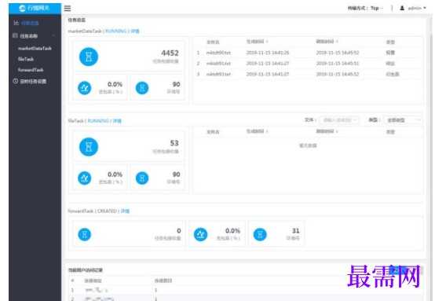Click the RUNNING status of marketDataTask
The height and width of the screenshot is (301, 435).
pyautogui.click(x=116, y=31)
